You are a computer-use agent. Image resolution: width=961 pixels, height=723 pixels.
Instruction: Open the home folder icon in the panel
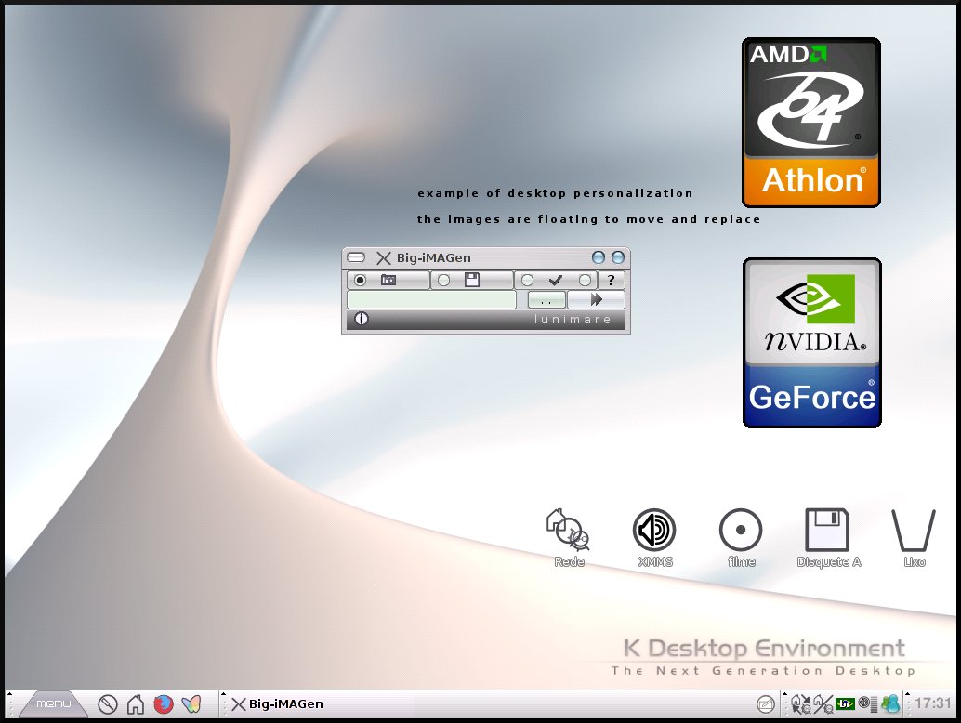[x=136, y=704]
